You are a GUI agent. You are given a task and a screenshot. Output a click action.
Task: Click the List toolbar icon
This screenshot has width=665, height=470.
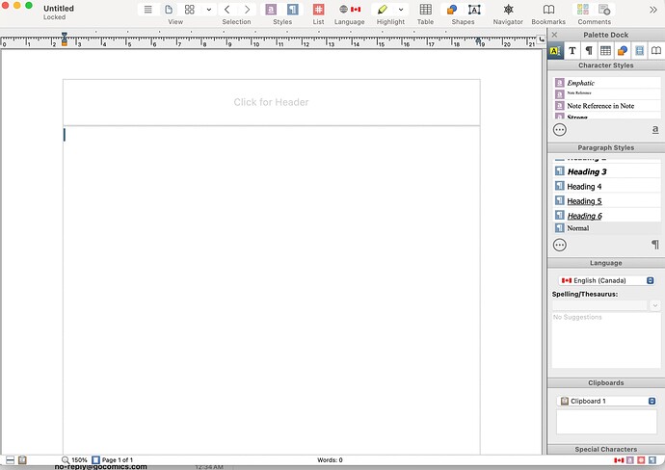[x=319, y=10]
